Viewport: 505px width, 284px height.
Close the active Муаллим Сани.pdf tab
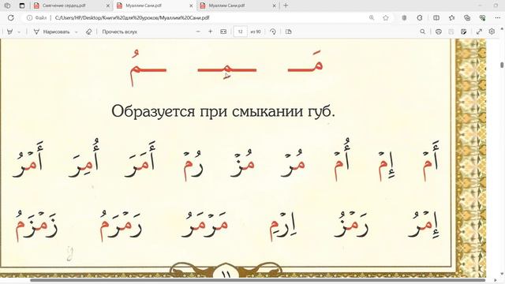[x=191, y=6]
